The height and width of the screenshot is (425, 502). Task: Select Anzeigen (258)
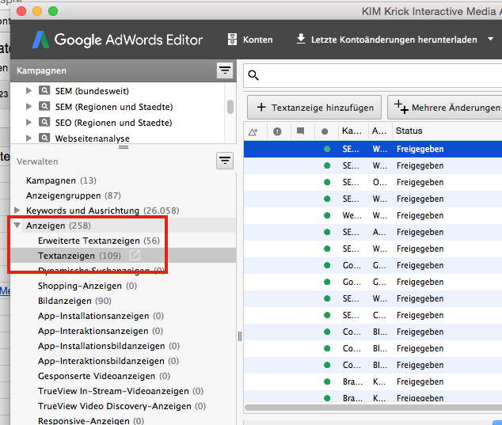click(x=59, y=226)
